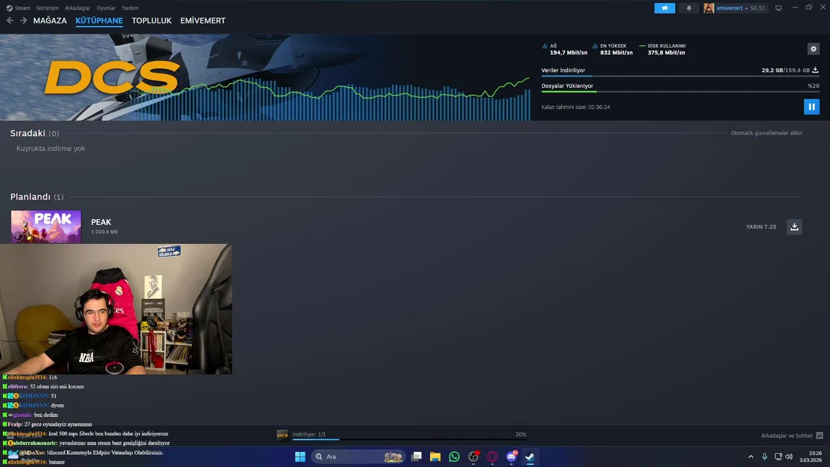The image size is (830, 467).
Task: Click the YARIN 7:25 scheduled time
Action: [x=761, y=227]
